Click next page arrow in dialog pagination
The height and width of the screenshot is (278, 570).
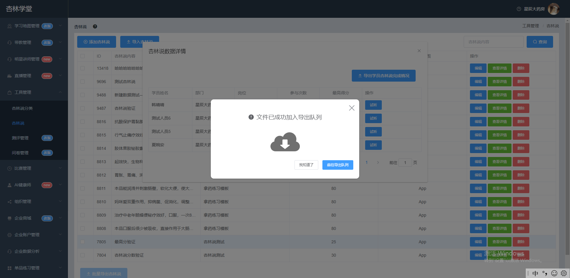tap(378, 163)
